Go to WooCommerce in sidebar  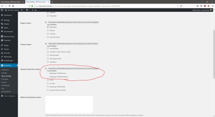[x=9, y=36]
